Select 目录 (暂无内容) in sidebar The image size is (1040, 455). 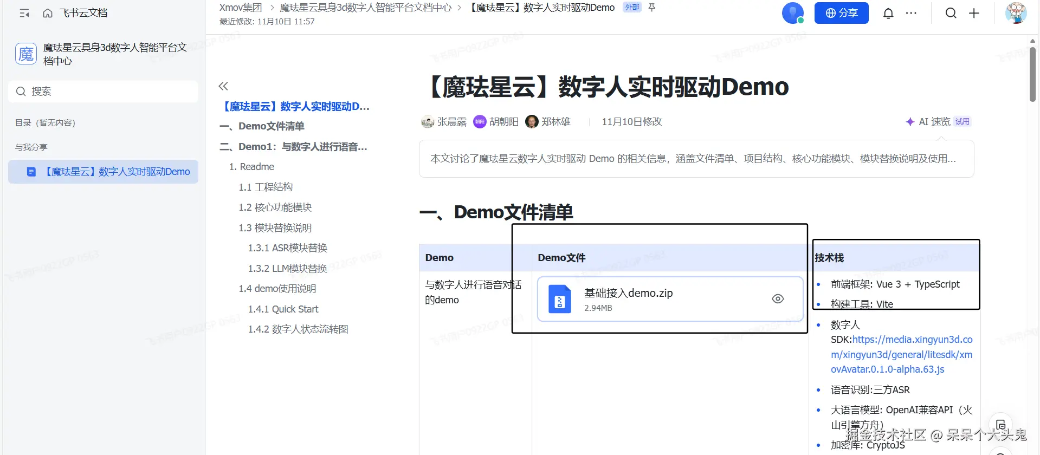click(45, 123)
